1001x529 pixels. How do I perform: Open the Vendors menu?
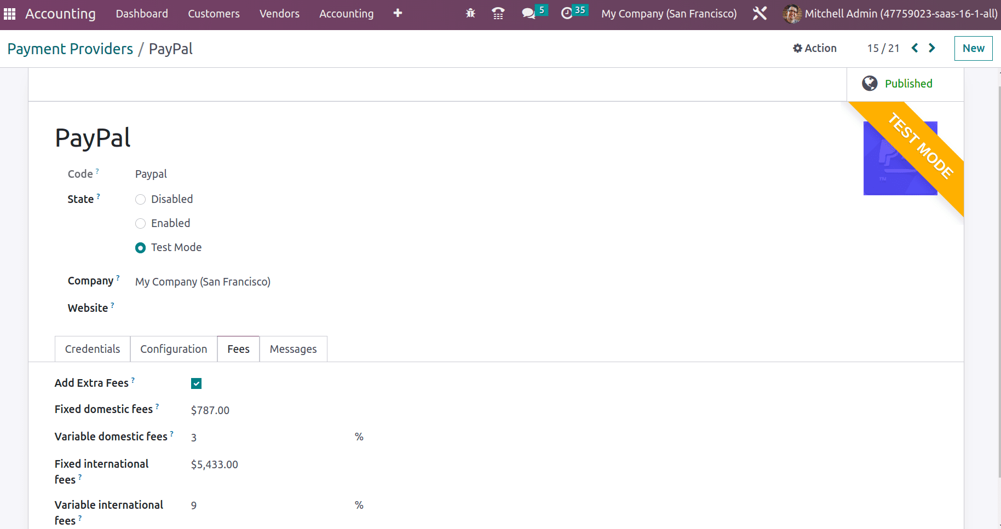click(279, 14)
